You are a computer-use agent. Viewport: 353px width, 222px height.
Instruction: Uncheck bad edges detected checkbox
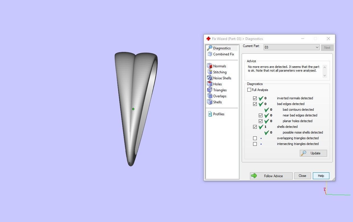click(255, 104)
